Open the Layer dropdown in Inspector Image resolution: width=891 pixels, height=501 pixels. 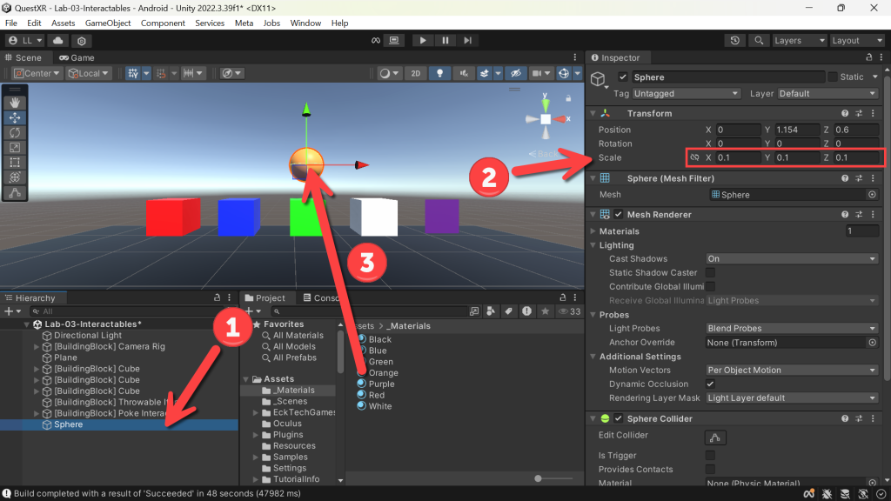pos(828,94)
